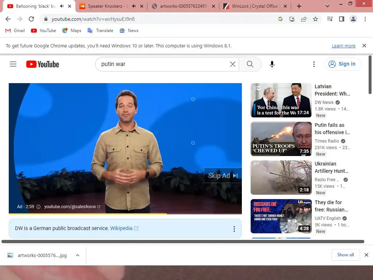The width and height of the screenshot is (373, 280).
Task: Open Wikipedia link about DW
Action: click(124, 228)
